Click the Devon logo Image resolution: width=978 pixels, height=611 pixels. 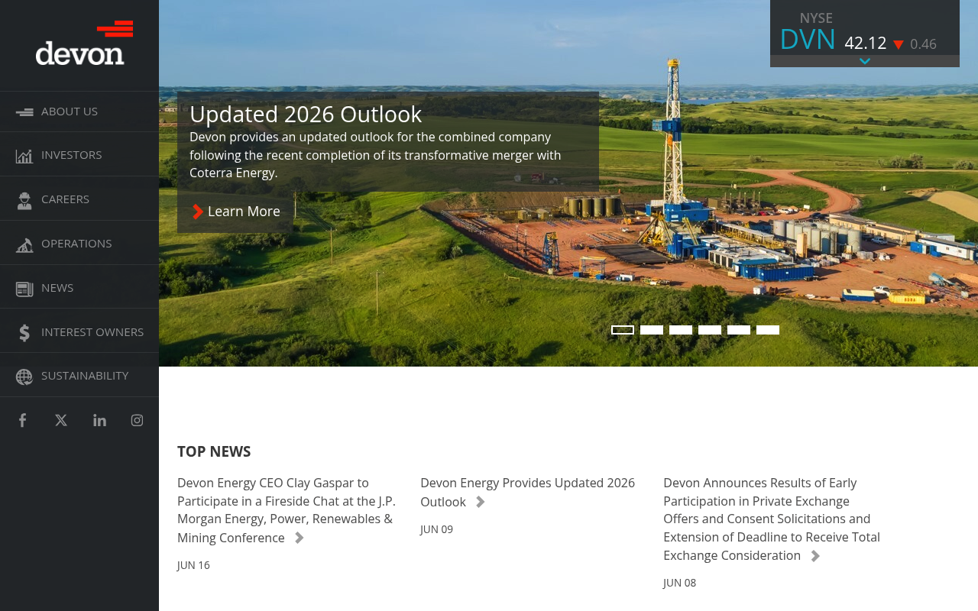pos(84,43)
